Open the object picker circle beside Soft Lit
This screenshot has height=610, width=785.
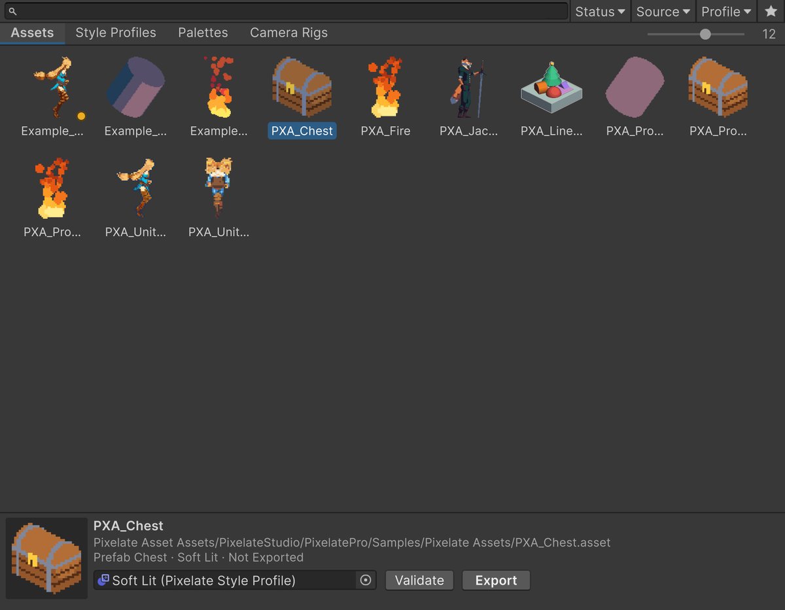click(366, 581)
